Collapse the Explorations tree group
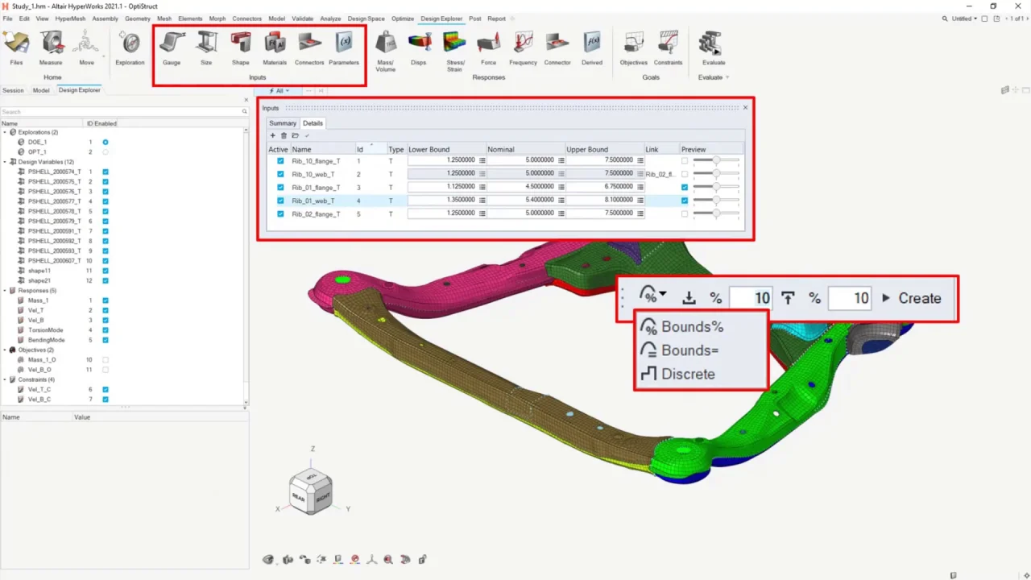1031x580 pixels. click(5, 132)
